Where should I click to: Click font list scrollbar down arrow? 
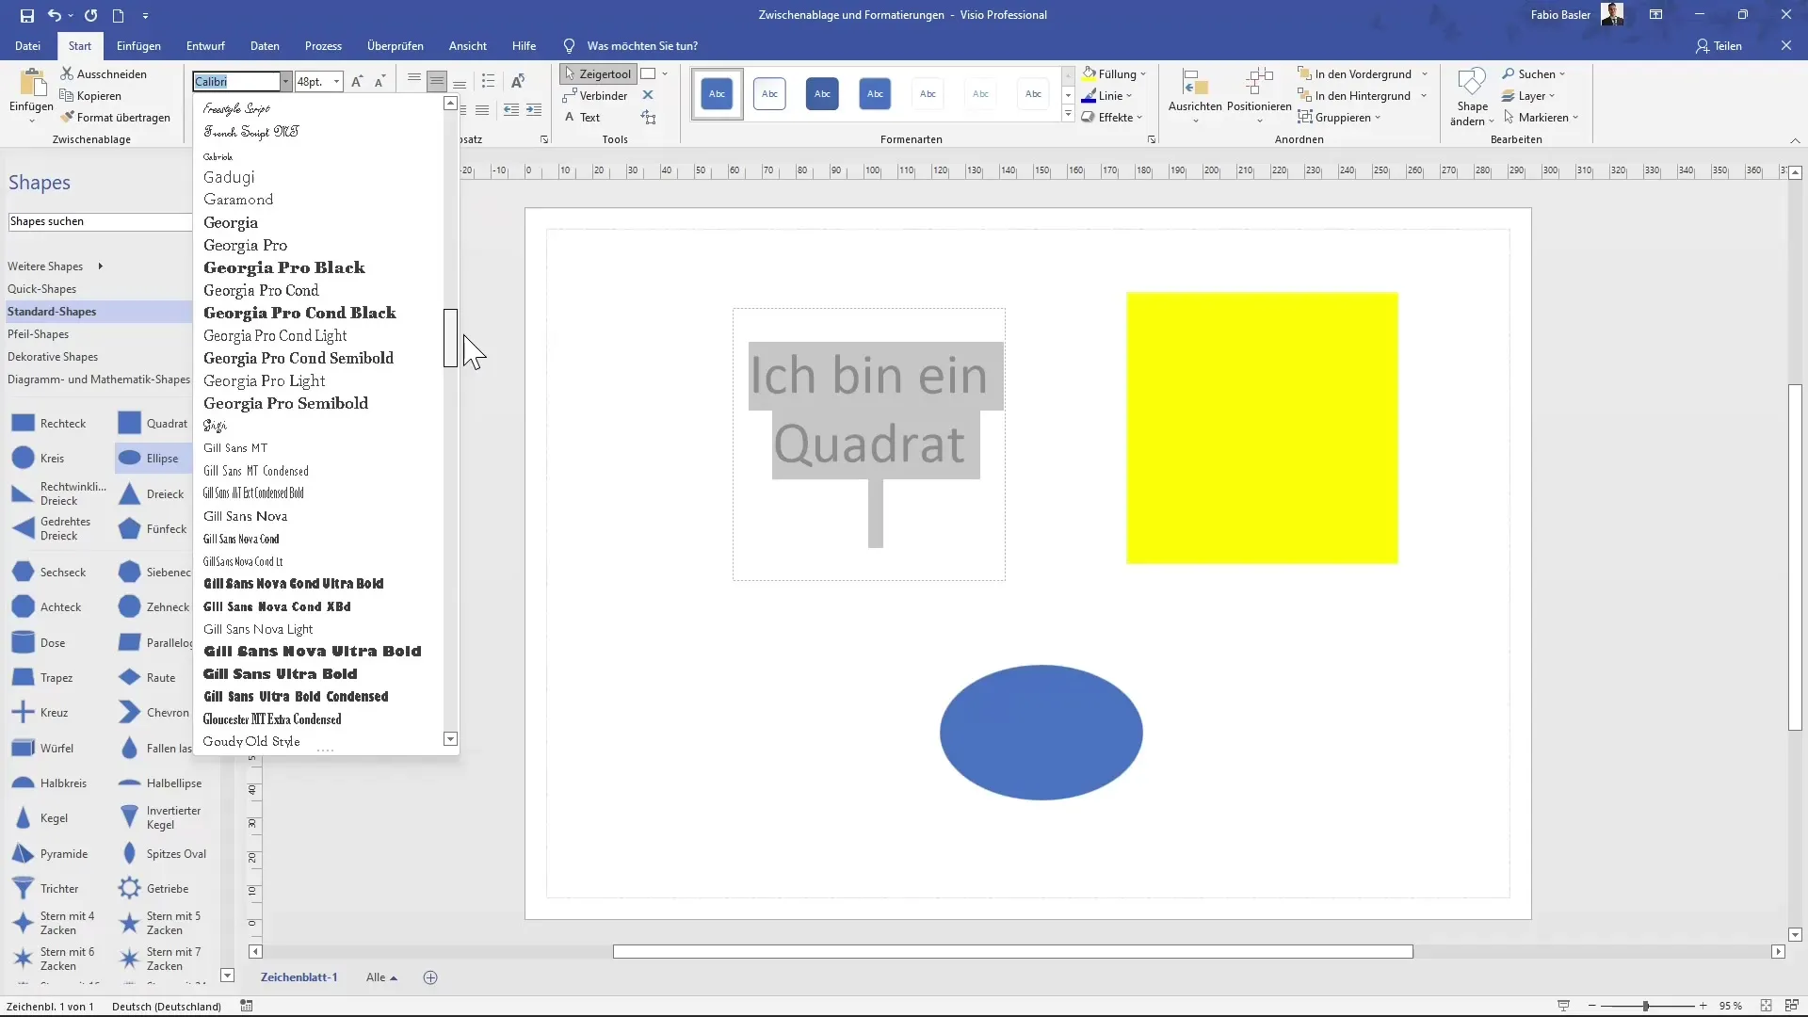tap(450, 739)
